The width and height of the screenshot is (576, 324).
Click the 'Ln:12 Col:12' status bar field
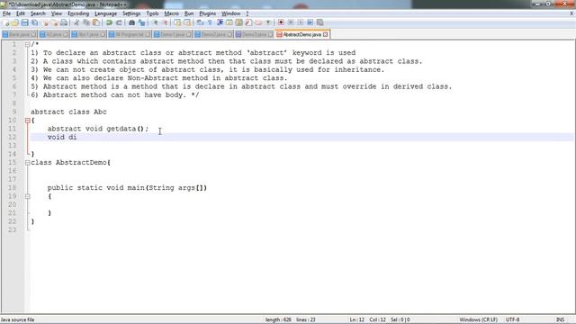(x=367, y=319)
